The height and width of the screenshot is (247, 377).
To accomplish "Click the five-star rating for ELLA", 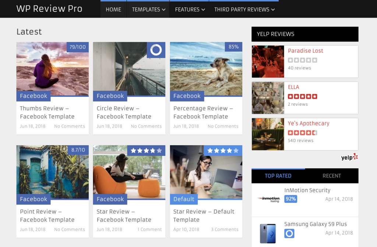I will (302, 97).
